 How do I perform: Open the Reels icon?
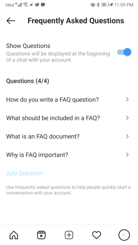[41, 235]
